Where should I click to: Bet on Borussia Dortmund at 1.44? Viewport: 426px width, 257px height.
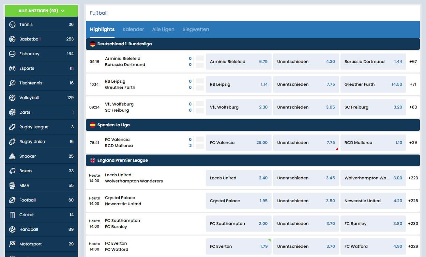[373, 62]
